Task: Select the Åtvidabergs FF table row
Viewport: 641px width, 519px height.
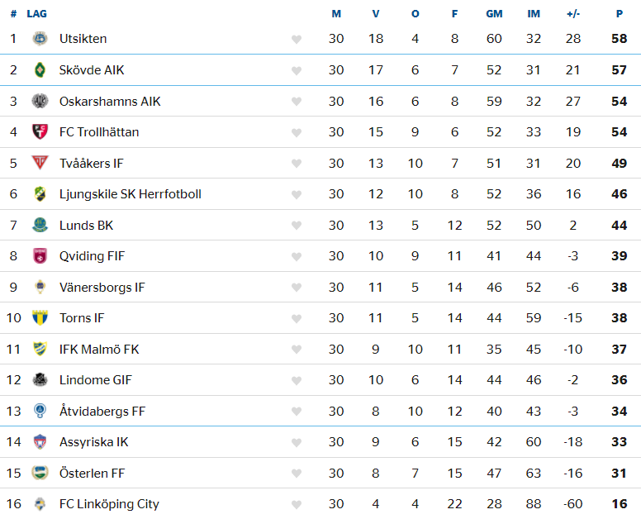Action: click(320, 411)
